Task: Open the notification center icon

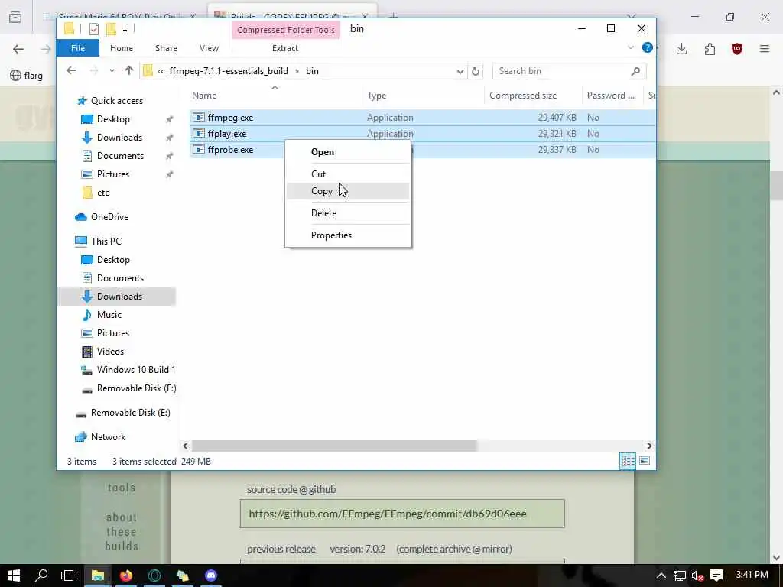Action: [716, 576]
